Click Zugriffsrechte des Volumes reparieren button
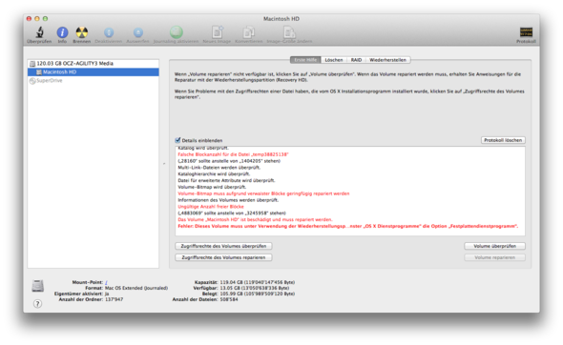 (x=223, y=257)
